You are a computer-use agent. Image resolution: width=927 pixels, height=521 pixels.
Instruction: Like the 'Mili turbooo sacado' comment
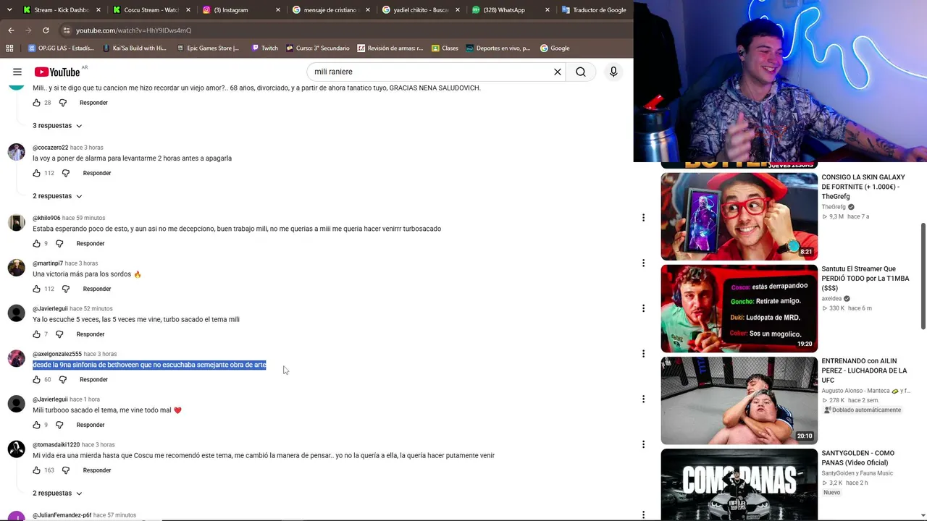point(37,425)
